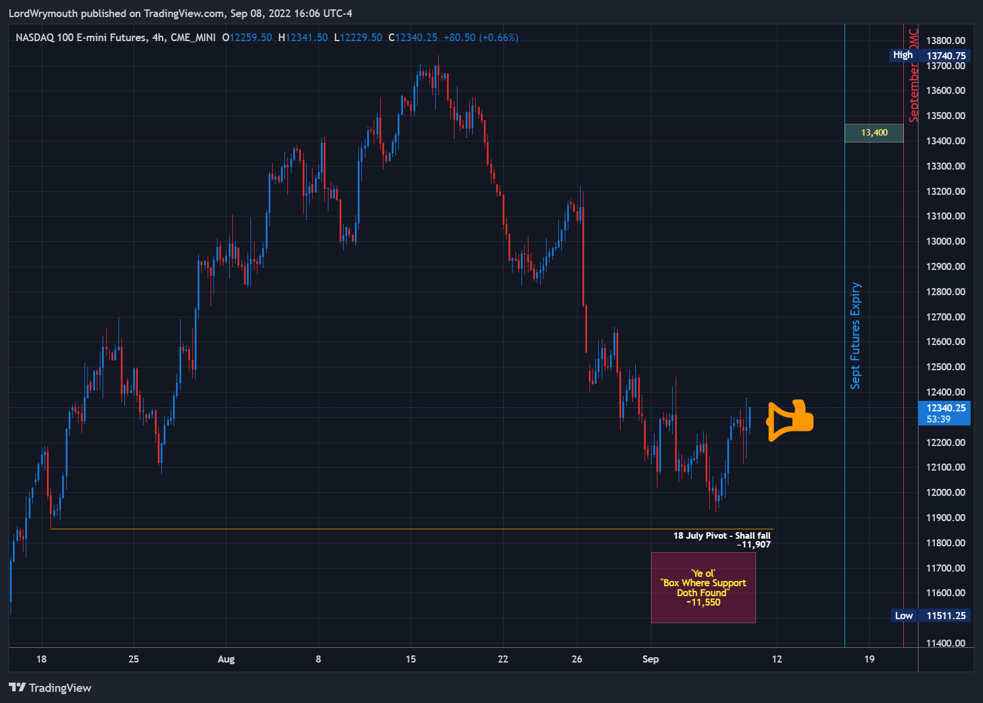Select the '18 July Pivot - Shall fall' text
The height and width of the screenshot is (703, 983).
pyautogui.click(x=721, y=535)
